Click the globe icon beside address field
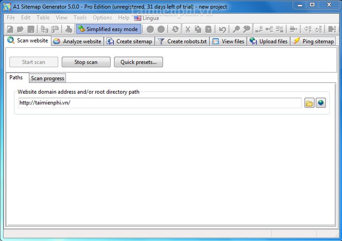This screenshot has width=342, height=241. pyautogui.click(x=321, y=103)
